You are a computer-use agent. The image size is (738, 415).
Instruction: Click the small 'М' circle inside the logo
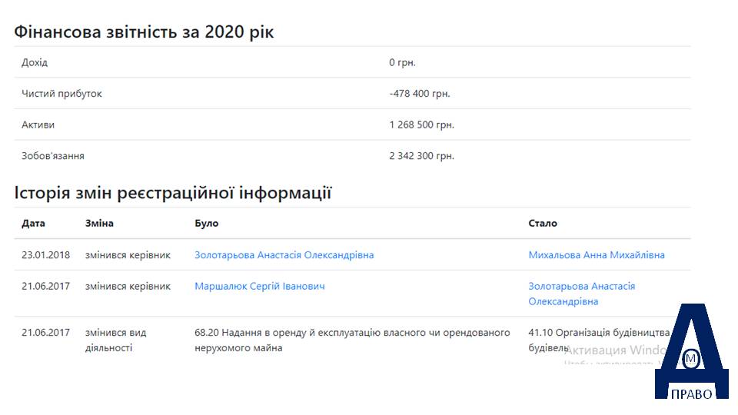(690, 359)
